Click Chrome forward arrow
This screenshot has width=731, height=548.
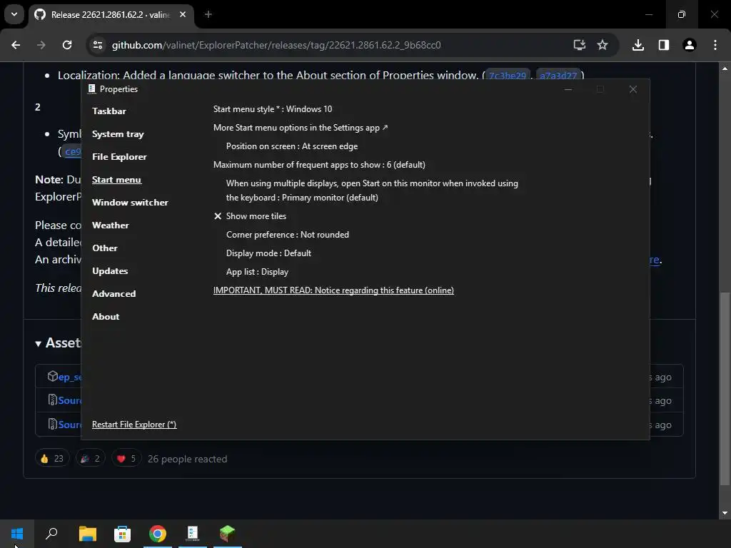[41, 45]
